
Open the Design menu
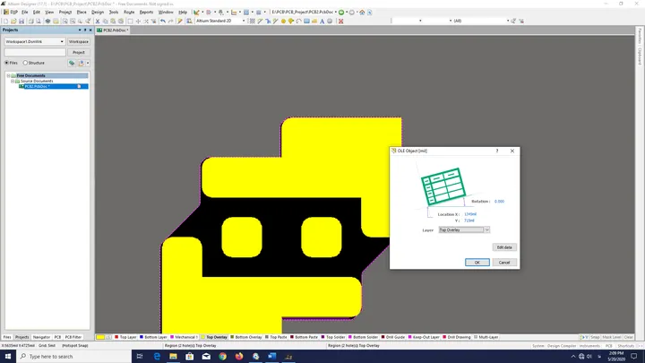click(98, 13)
